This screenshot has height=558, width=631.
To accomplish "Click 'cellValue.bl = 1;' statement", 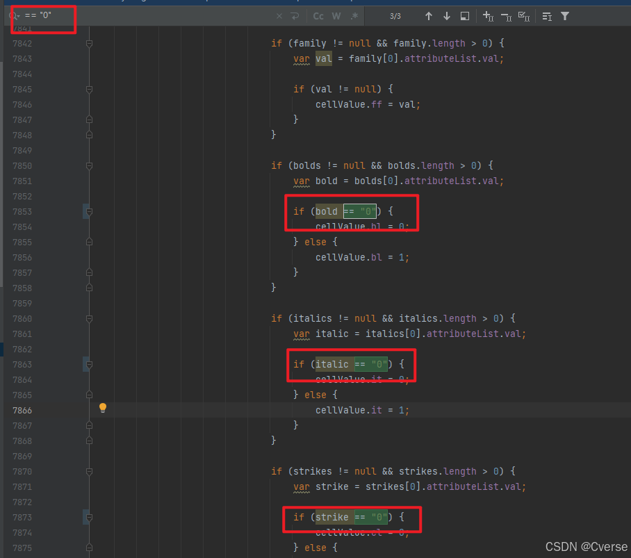I will tap(362, 258).
